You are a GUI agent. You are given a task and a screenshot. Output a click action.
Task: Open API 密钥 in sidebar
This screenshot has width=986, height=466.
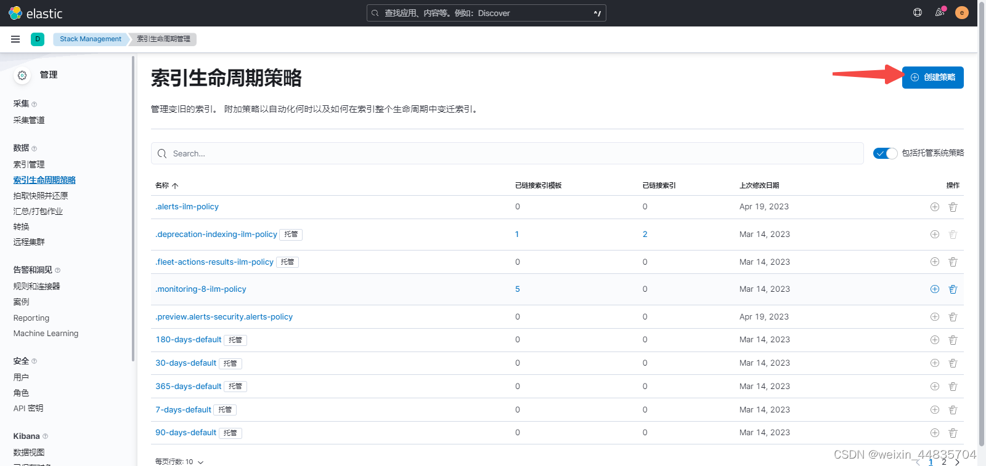coord(28,408)
